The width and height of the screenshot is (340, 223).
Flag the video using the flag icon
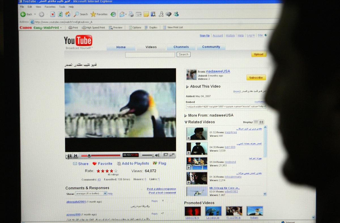pos(155,163)
